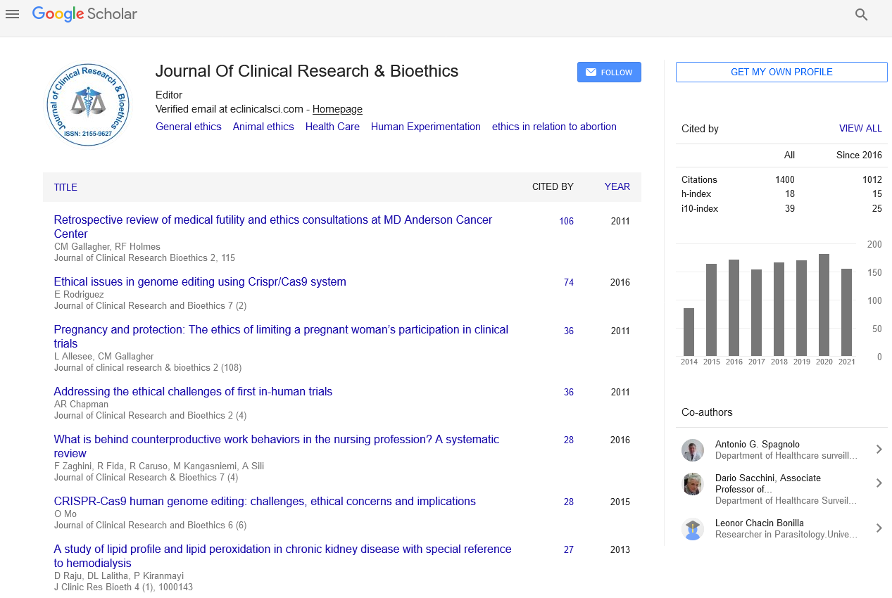Click Leonor Chacin Bonilla's avatar icon
The image size is (892, 598).
pos(693,528)
